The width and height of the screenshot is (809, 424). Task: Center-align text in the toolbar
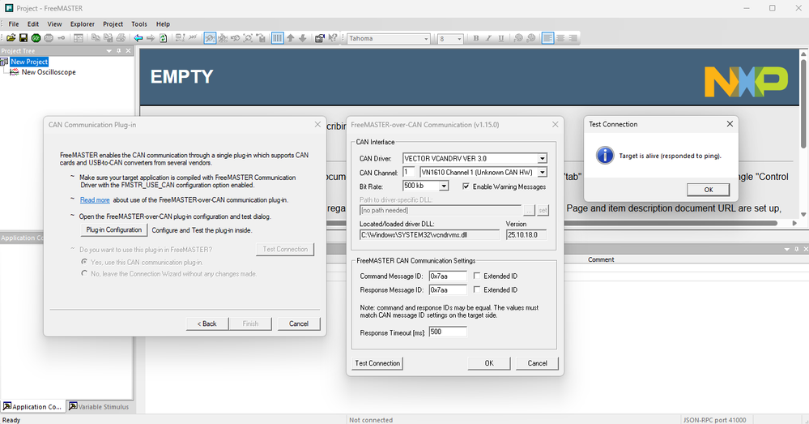point(560,38)
